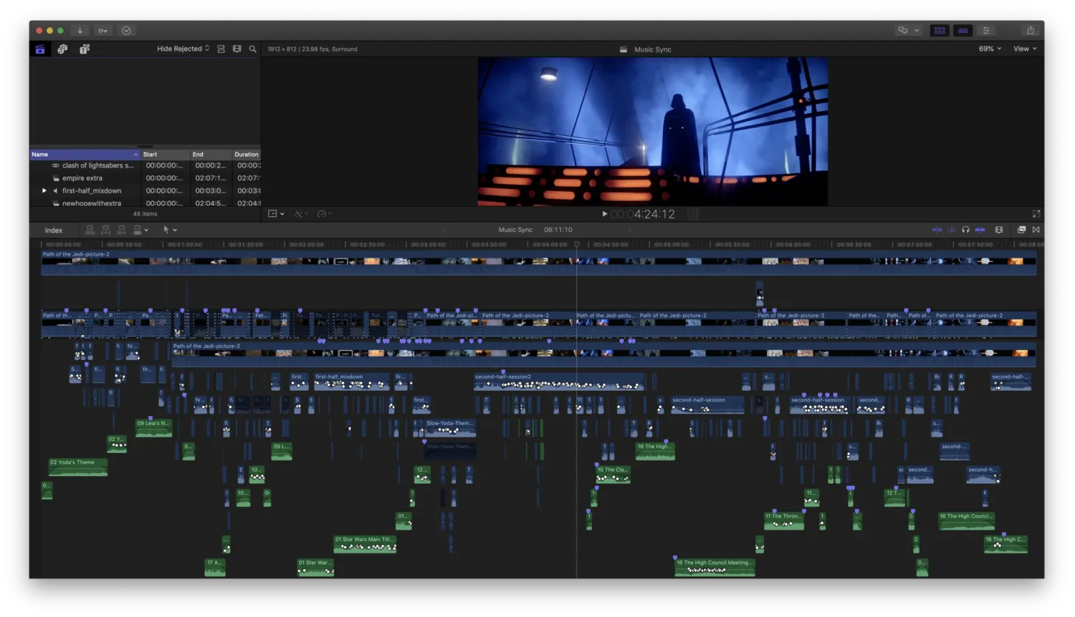
Task: Open the 69% zoom level dropdown
Action: [990, 49]
